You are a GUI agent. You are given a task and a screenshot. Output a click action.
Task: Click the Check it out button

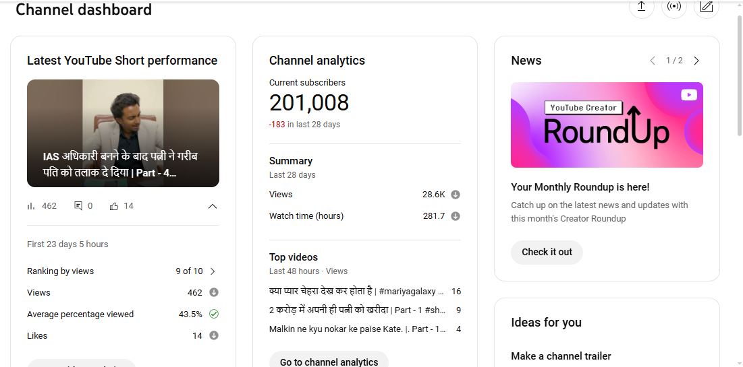click(x=547, y=252)
